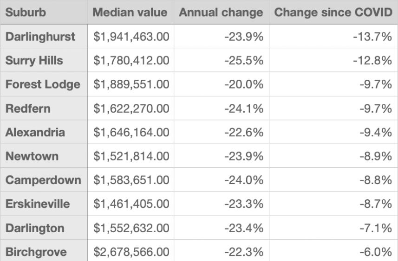Click the Annual change column header
Viewport: 398px width, 261px height.
click(221, 12)
